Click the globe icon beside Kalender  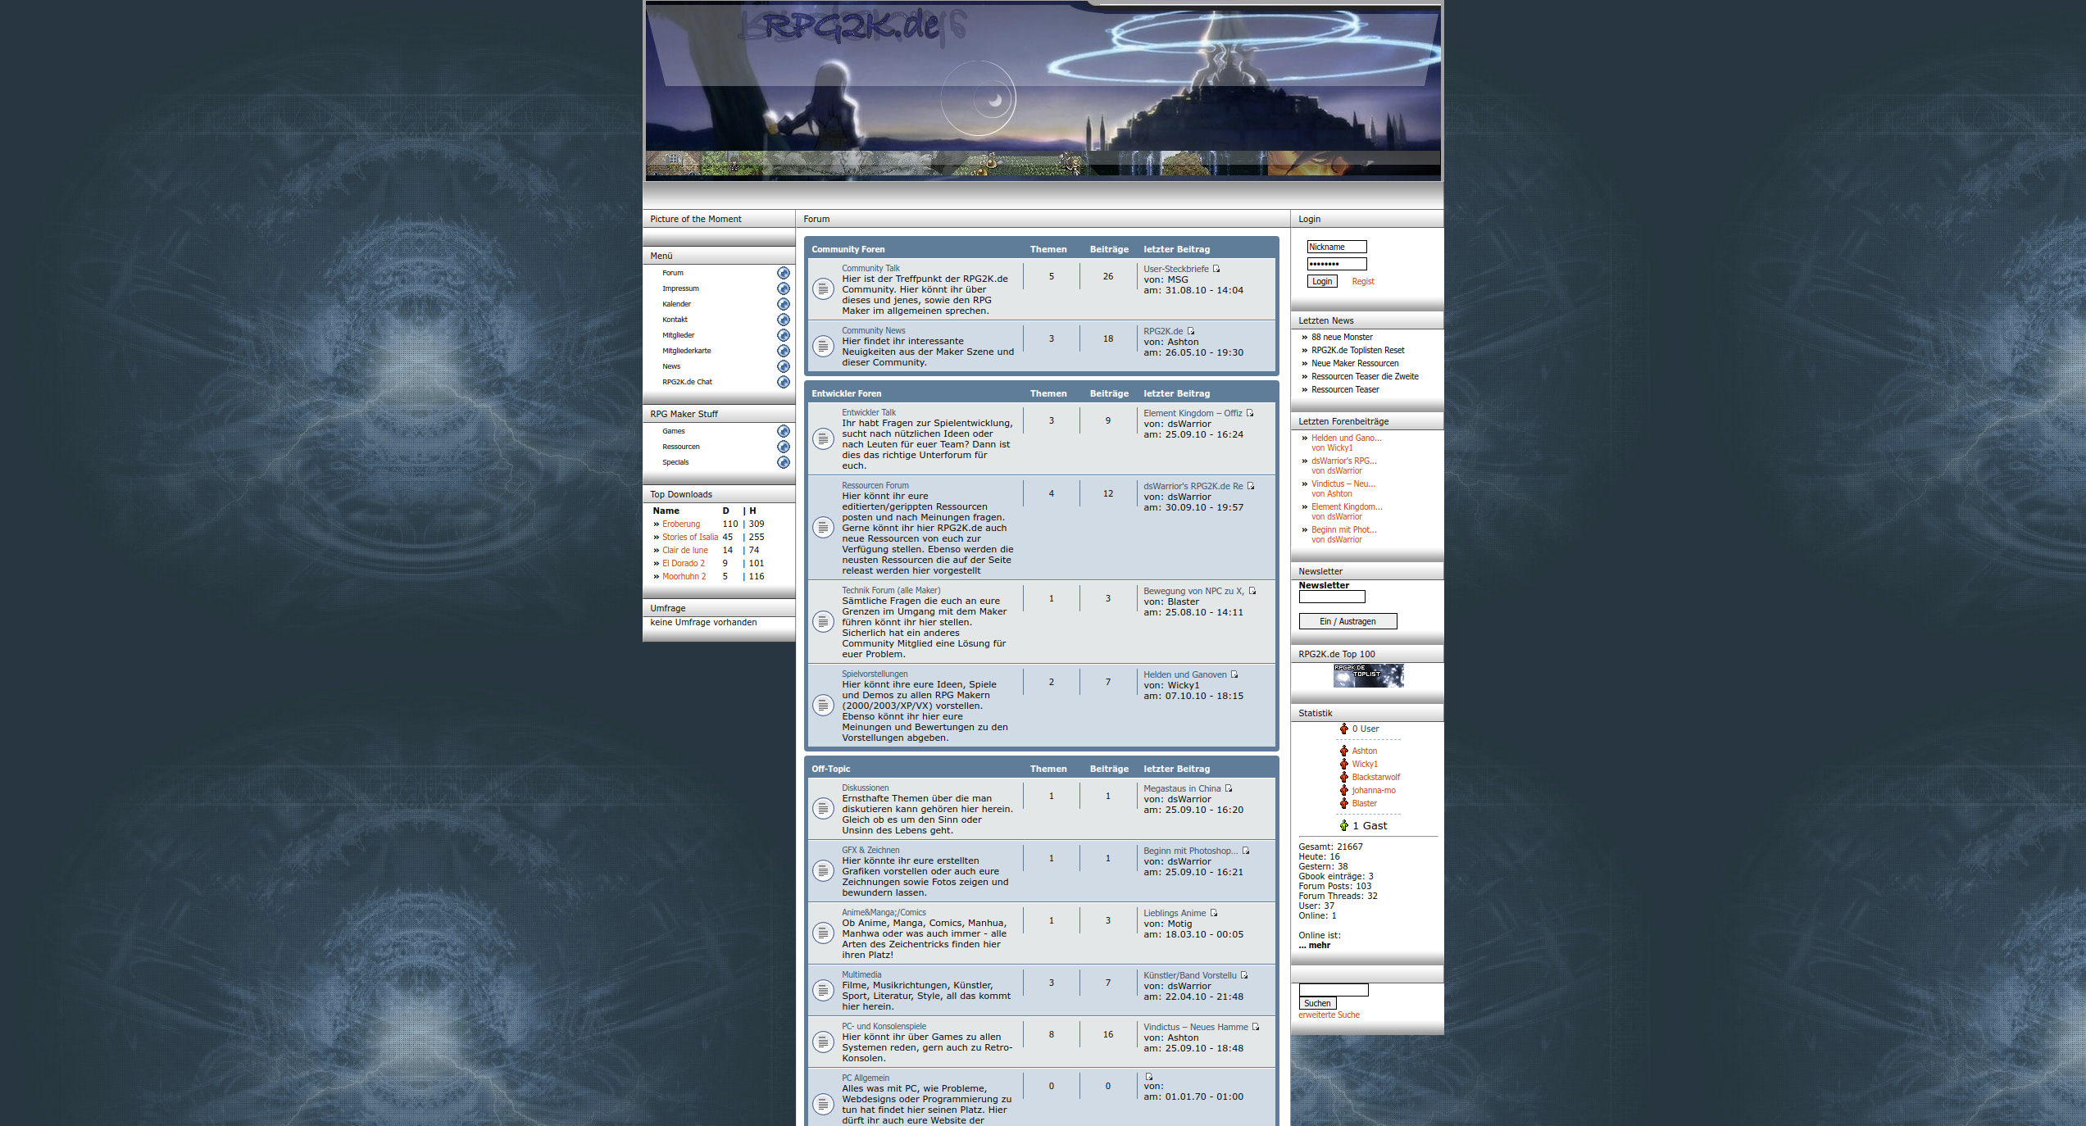(x=783, y=304)
